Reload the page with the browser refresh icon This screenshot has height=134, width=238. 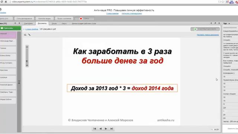pos(2,2)
